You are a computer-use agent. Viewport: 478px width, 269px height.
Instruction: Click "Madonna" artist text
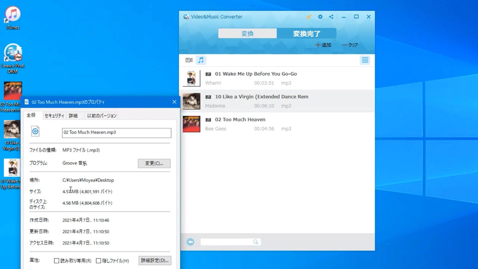pos(215,106)
